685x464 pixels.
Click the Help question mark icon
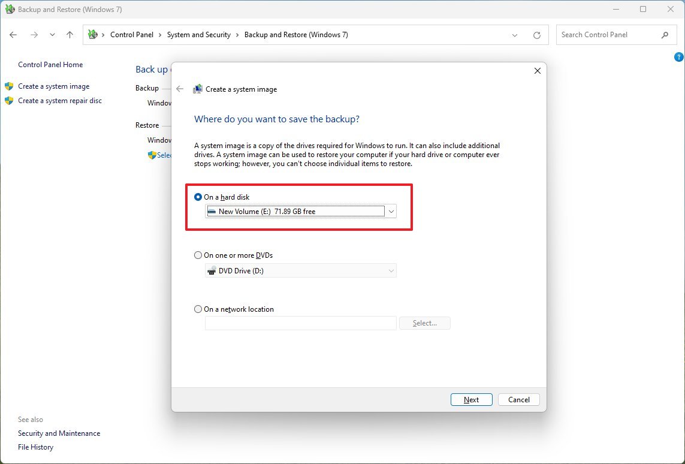tap(678, 56)
